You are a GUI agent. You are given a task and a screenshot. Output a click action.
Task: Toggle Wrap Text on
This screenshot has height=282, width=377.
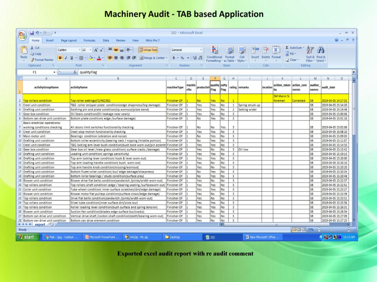[x=148, y=50]
